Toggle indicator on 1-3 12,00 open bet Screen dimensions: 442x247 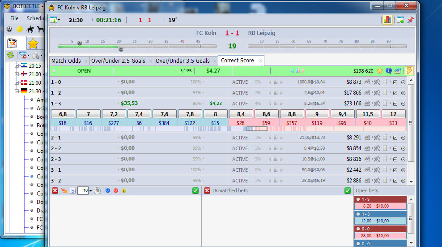(358, 214)
